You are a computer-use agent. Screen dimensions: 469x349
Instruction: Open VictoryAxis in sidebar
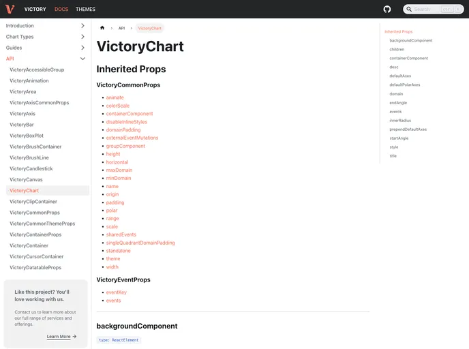pyautogui.click(x=22, y=114)
